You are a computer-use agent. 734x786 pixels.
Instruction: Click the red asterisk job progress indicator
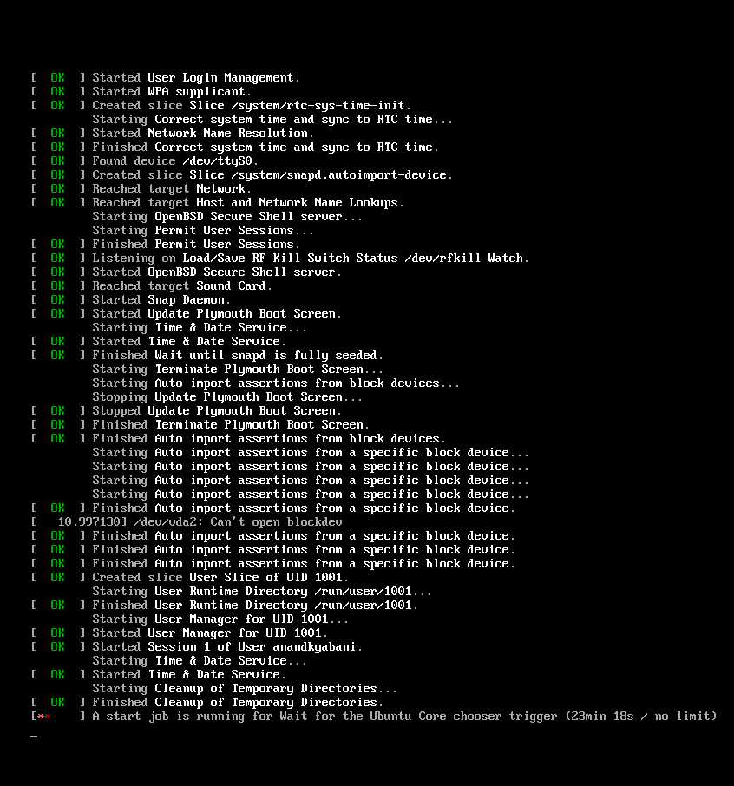coord(43,717)
